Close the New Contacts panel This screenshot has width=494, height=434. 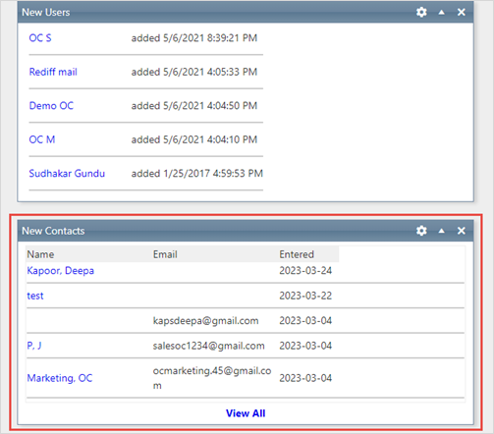[x=462, y=231]
